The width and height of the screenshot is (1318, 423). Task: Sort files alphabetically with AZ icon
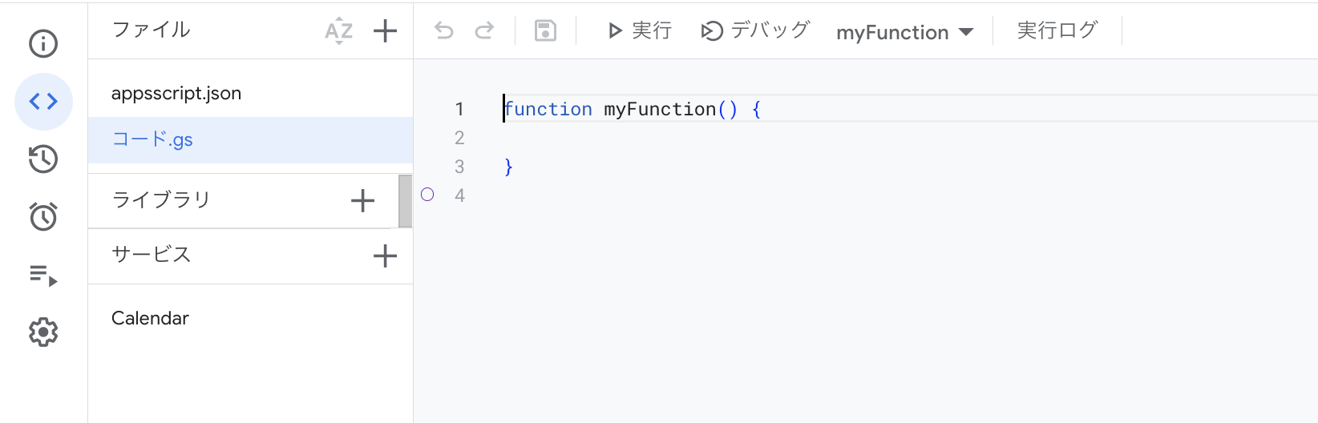pos(338,31)
